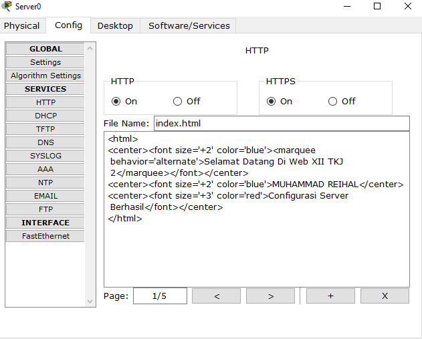Select the Config tab

68,25
